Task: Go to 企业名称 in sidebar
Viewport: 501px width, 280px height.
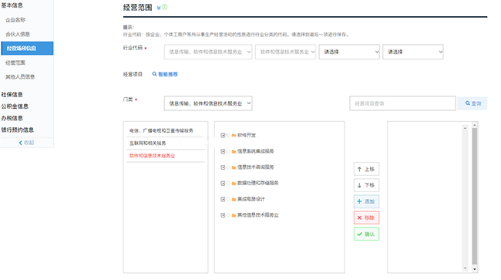Action: [15, 20]
